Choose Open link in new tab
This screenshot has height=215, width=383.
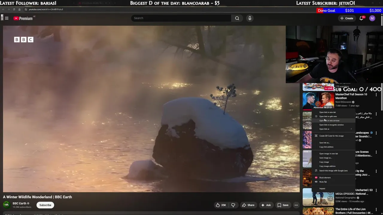(x=334, y=112)
